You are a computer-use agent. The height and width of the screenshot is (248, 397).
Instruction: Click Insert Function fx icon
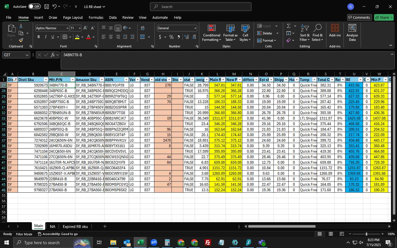53,55
